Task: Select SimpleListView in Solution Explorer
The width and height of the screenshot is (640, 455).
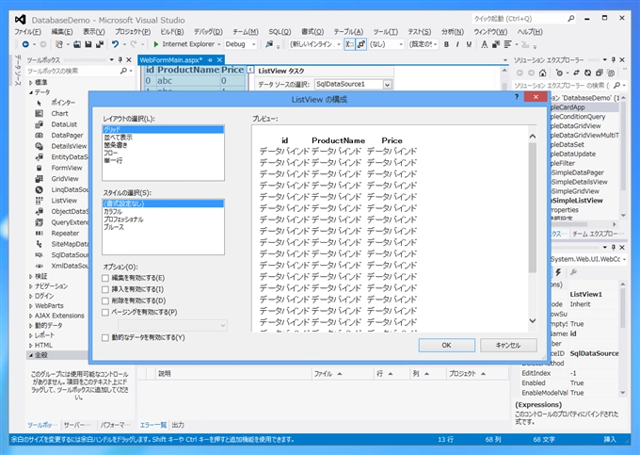Action: tap(577, 201)
